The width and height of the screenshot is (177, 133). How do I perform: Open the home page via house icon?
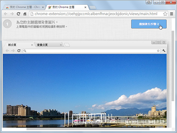click(x=25, y=14)
